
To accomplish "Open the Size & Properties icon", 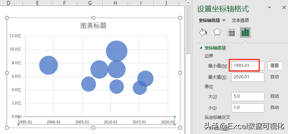I will click(x=231, y=32).
